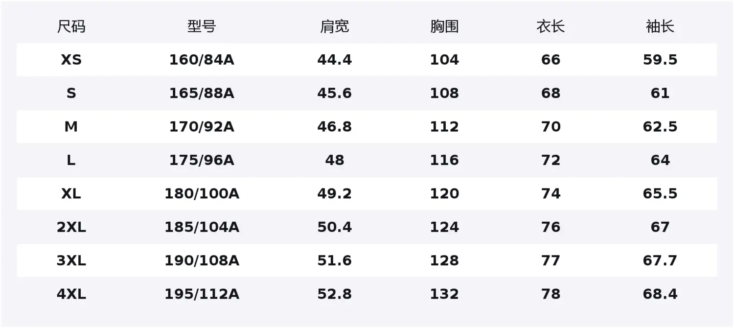This screenshot has width=734, height=328.
Task: Select shoulder width value 50.4
Action: click(335, 227)
